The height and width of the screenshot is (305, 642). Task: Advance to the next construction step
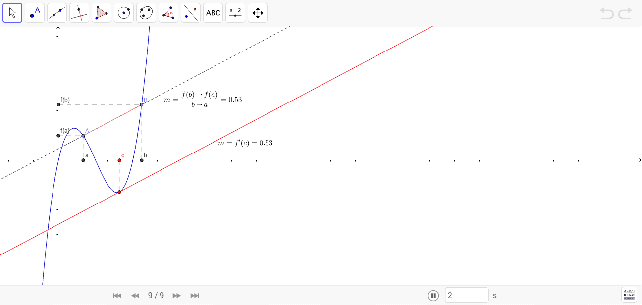[176, 295]
